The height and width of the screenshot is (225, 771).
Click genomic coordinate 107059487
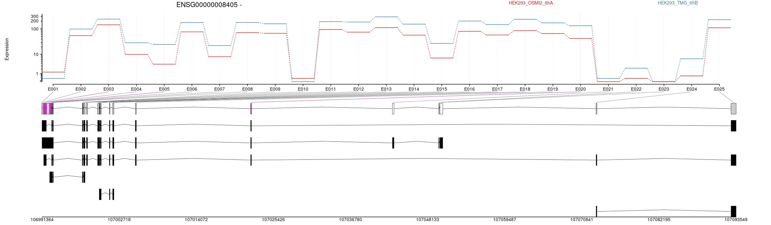tap(505, 220)
